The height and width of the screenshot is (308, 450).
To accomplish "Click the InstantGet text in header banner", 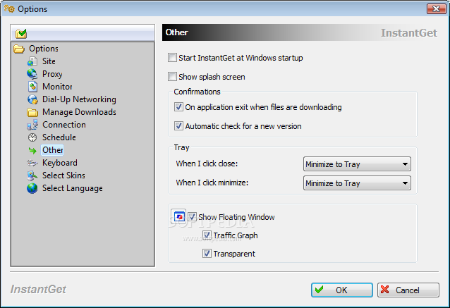I will click(x=409, y=33).
